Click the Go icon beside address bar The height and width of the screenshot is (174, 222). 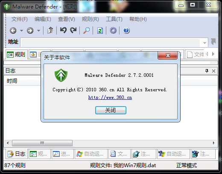(213, 42)
